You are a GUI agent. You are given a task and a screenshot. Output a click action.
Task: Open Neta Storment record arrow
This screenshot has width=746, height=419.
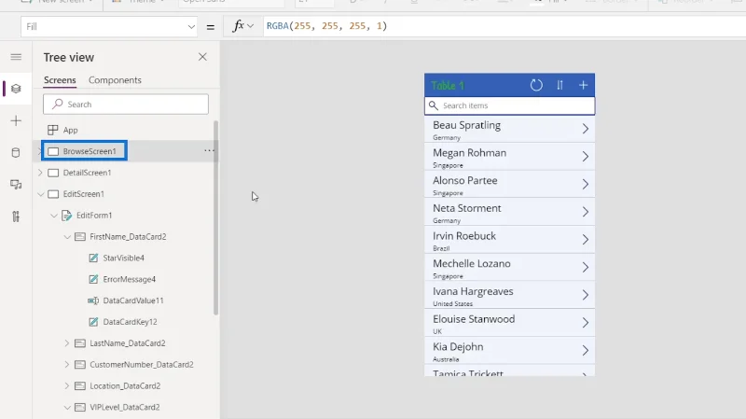586,212
